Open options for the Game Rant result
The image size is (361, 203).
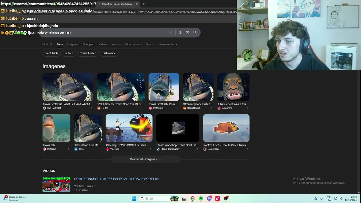[x=248, y=149]
